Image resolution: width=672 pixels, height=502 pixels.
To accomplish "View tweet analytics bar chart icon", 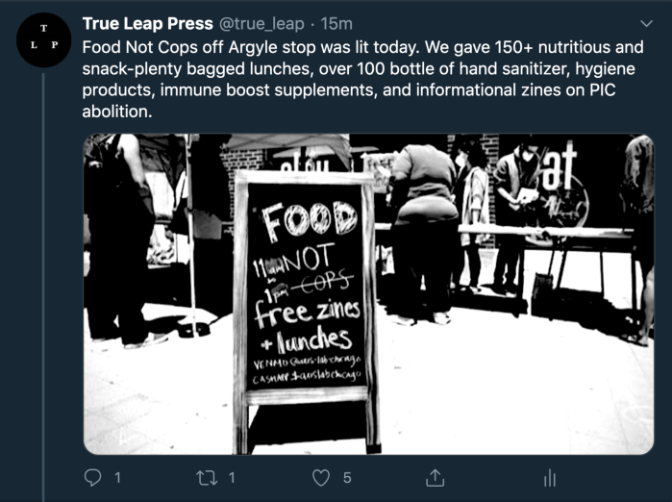I will point(550,477).
